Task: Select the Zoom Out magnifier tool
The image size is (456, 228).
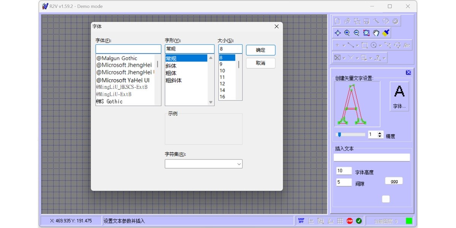Action: (356, 33)
